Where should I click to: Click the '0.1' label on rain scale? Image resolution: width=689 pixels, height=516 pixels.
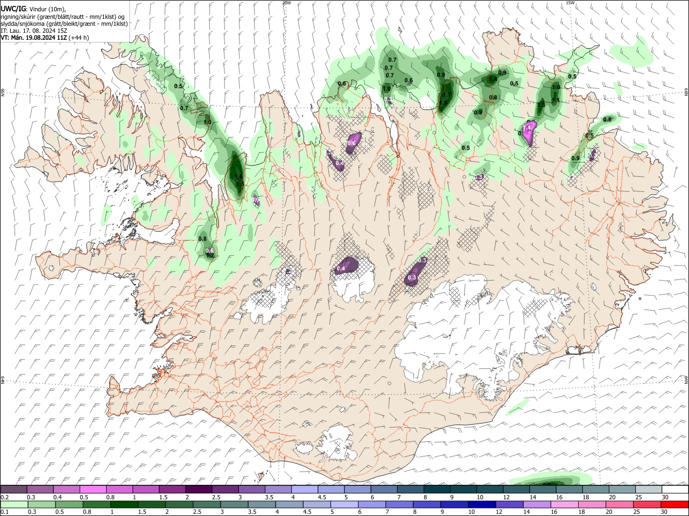tap(4, 512)
